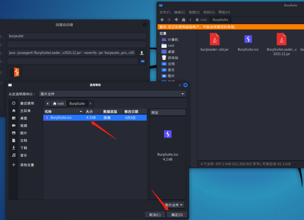Sort by the 修改日期 column header
The image size is (304, 220).
pos(135,111)
